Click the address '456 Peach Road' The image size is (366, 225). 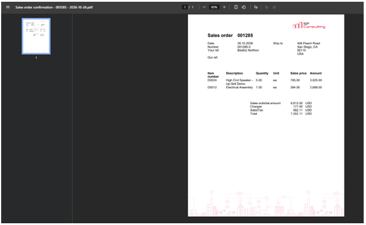point(308,43)
